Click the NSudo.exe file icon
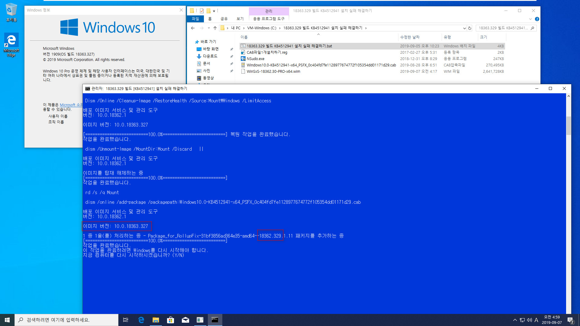 point(243,59)
